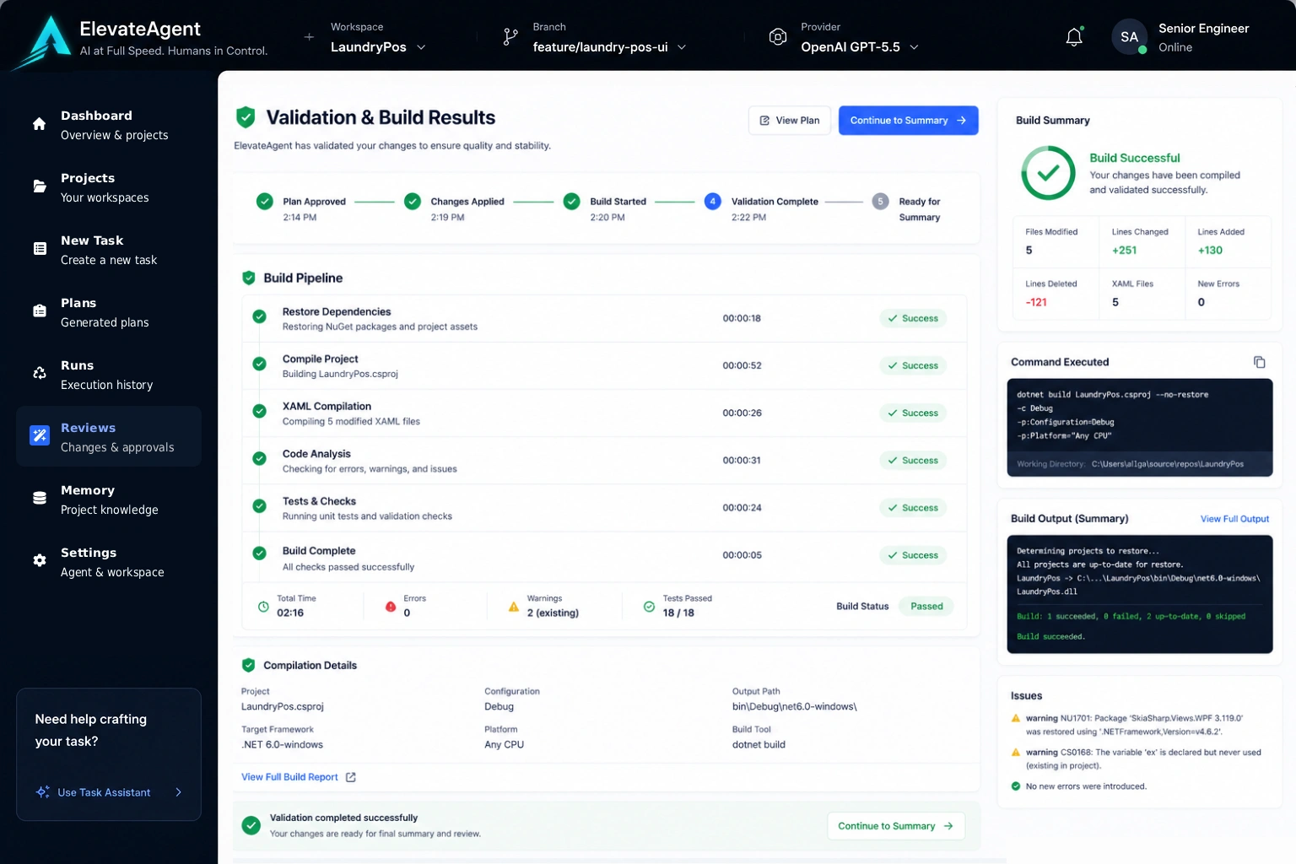1296x864 pixels.
Task: Click the Build Started step marker
Action: pyautogui.click(x=572, y=201)
